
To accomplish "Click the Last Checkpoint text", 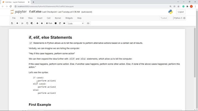I will click(61, 12).
